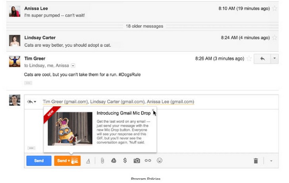Open more compose options arrow next to trash
This screenshot has width=289, height=183.
point(272,161)
